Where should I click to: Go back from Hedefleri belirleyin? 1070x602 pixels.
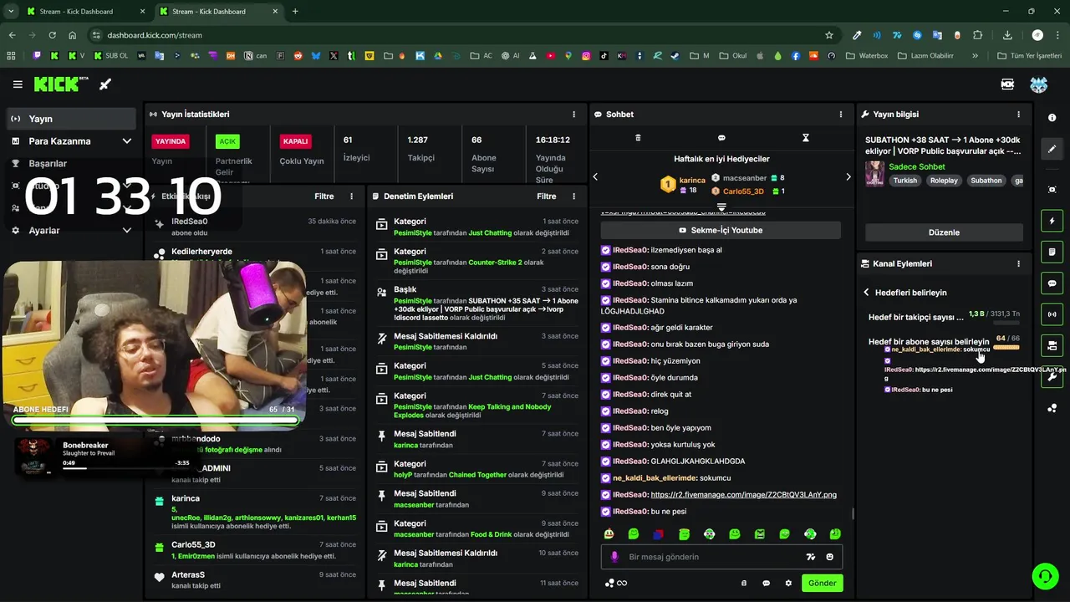[866, 293]
